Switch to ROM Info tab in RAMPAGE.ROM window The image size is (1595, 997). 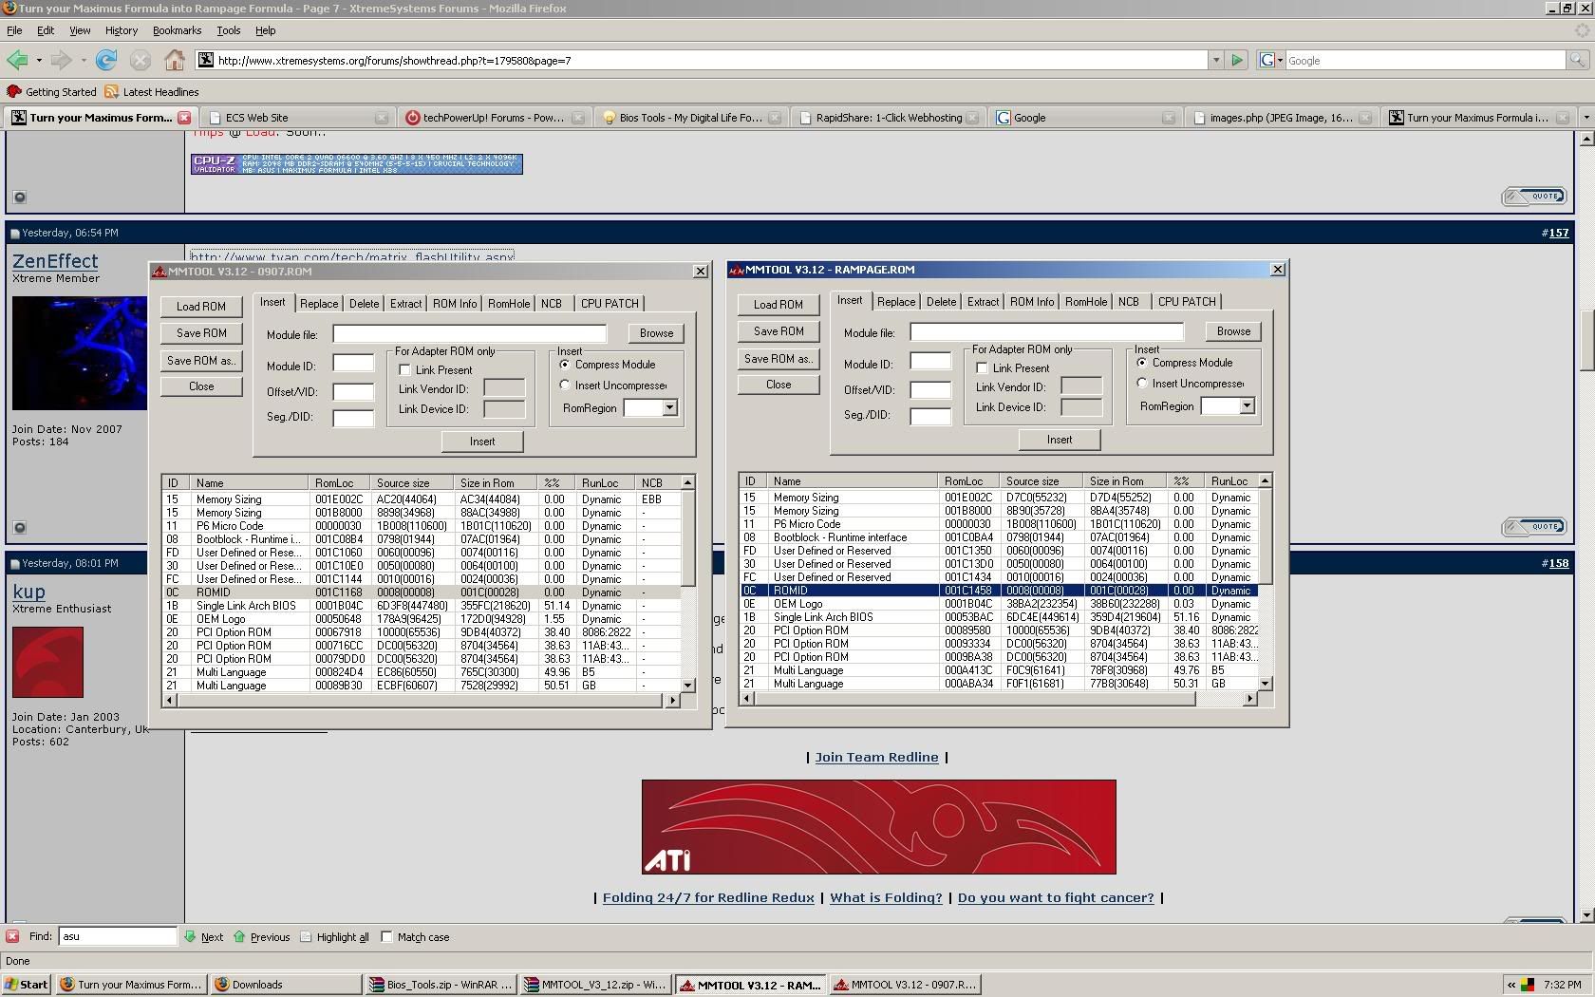click(x=1032, y=302)
